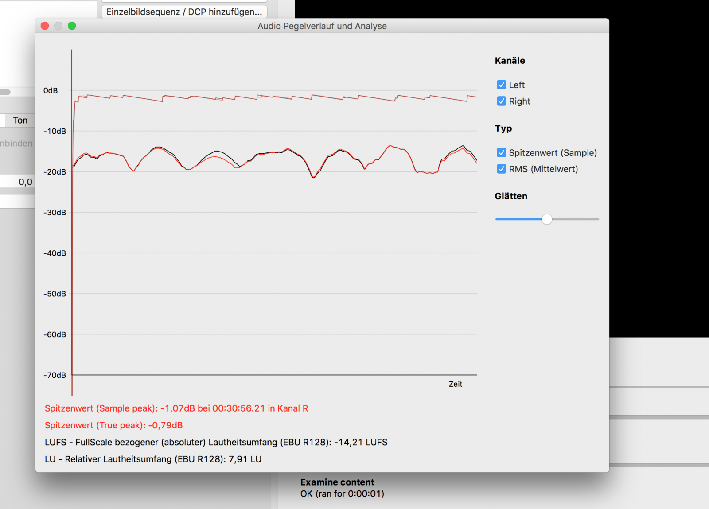This screenshot has width=709, height=509.
Task: Click the green zoom window button
Action: pos(72,26)
